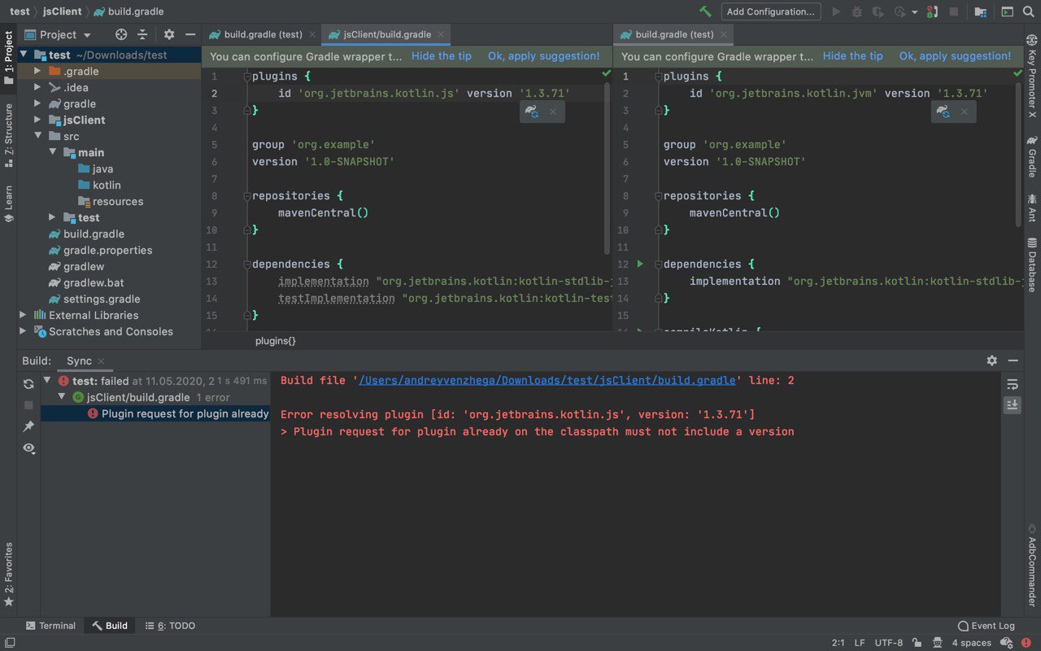Click Load Gradle Changes icon in right editor
1041x651 pixels.
coord(943,111)
